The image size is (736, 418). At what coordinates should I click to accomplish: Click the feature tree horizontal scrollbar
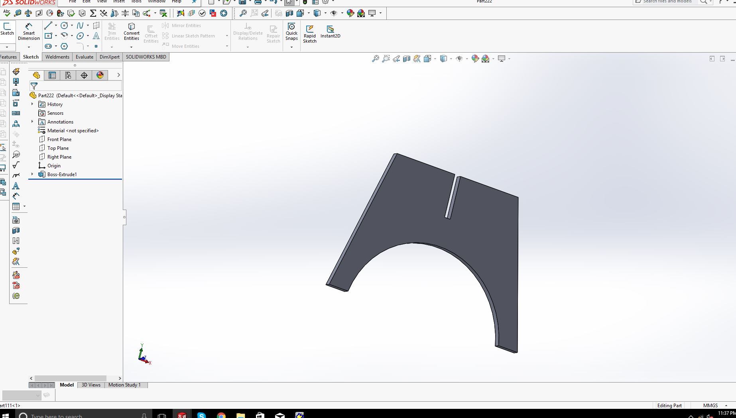pyautogui.click(x=70, y=378)
